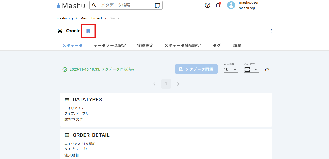Click the Mashu Project breadcrumb link
This screenshot has width=329, height=159.
[91, 18]
